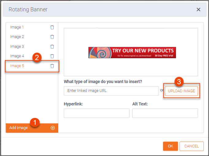Focus the Enter linked image URL field
209x156 pixels.
tap(111, 91)
